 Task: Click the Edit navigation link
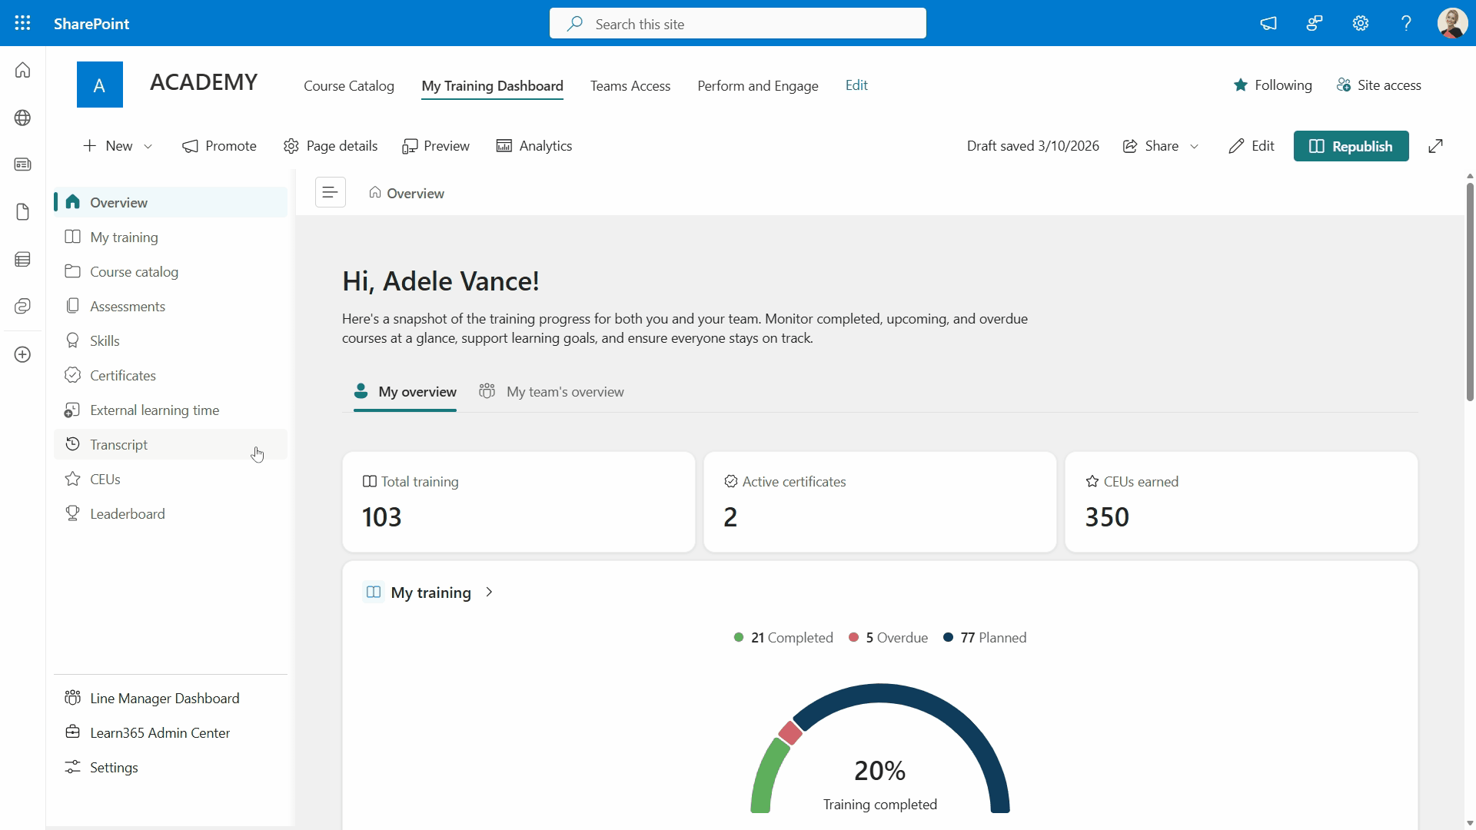pyautogui.click(x=856, y=85)
